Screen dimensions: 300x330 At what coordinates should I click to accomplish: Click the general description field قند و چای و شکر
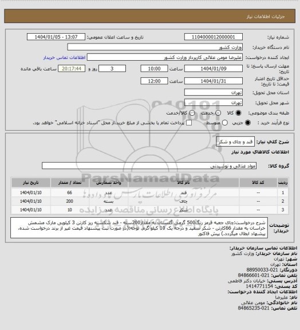point(235,142)
